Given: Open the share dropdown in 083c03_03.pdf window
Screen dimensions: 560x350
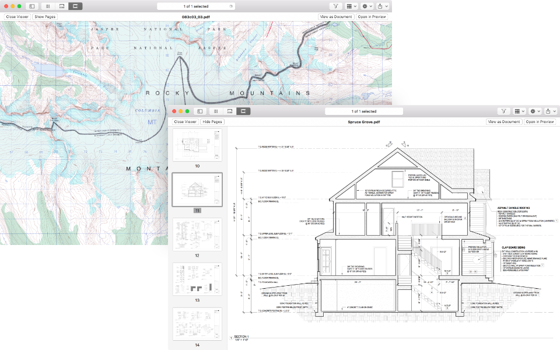Looking at the screenshot, I should [x=382, y=6].
